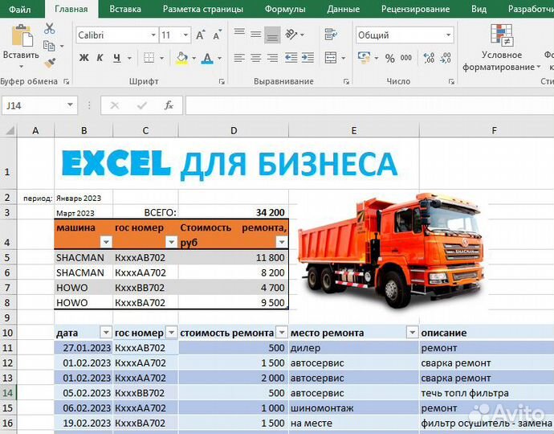This screenshot has height=434, width=554.
Task: Confirm formula entry checkmark icon
Action: (142, 105)
